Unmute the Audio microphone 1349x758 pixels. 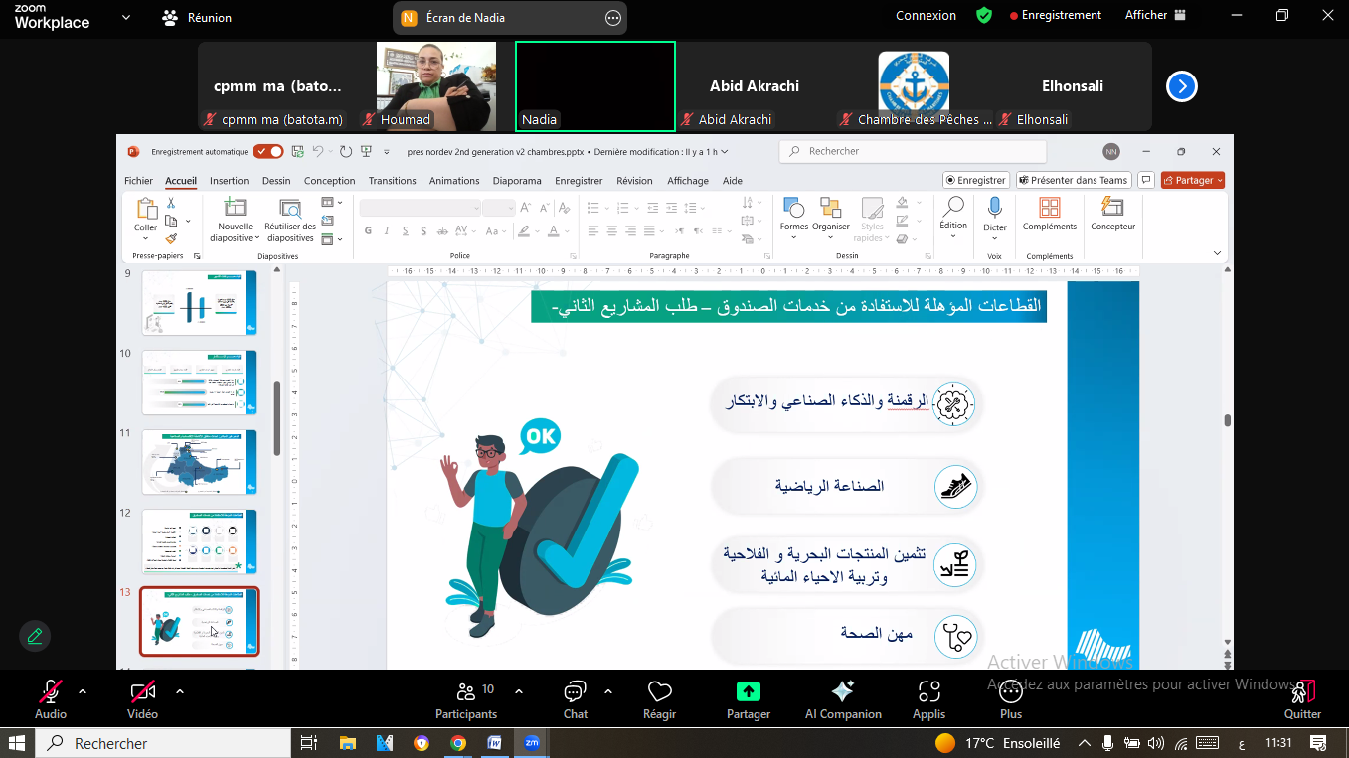click(x=51, y=692)
